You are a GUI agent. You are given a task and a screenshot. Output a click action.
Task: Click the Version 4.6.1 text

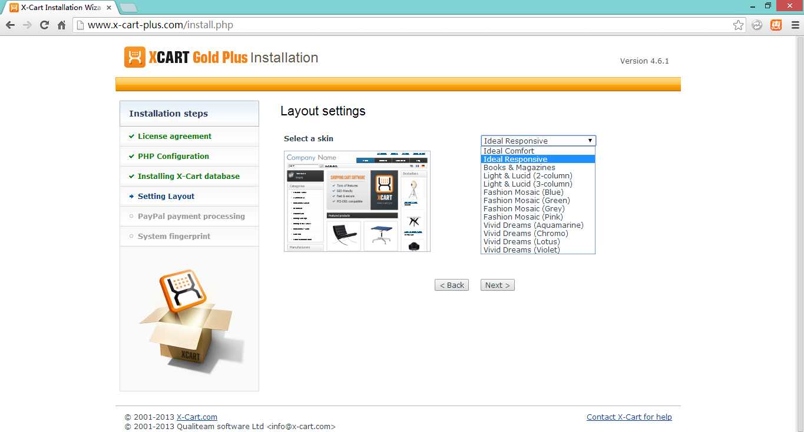point(644,61)
